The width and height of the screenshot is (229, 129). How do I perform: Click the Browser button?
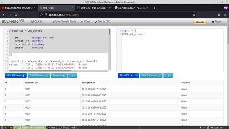point(59,75)
